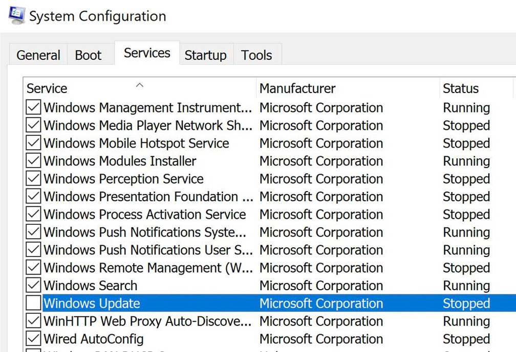Open the Tools tab
The height and width of the screenshot is (352, 516).
(256, 55)
